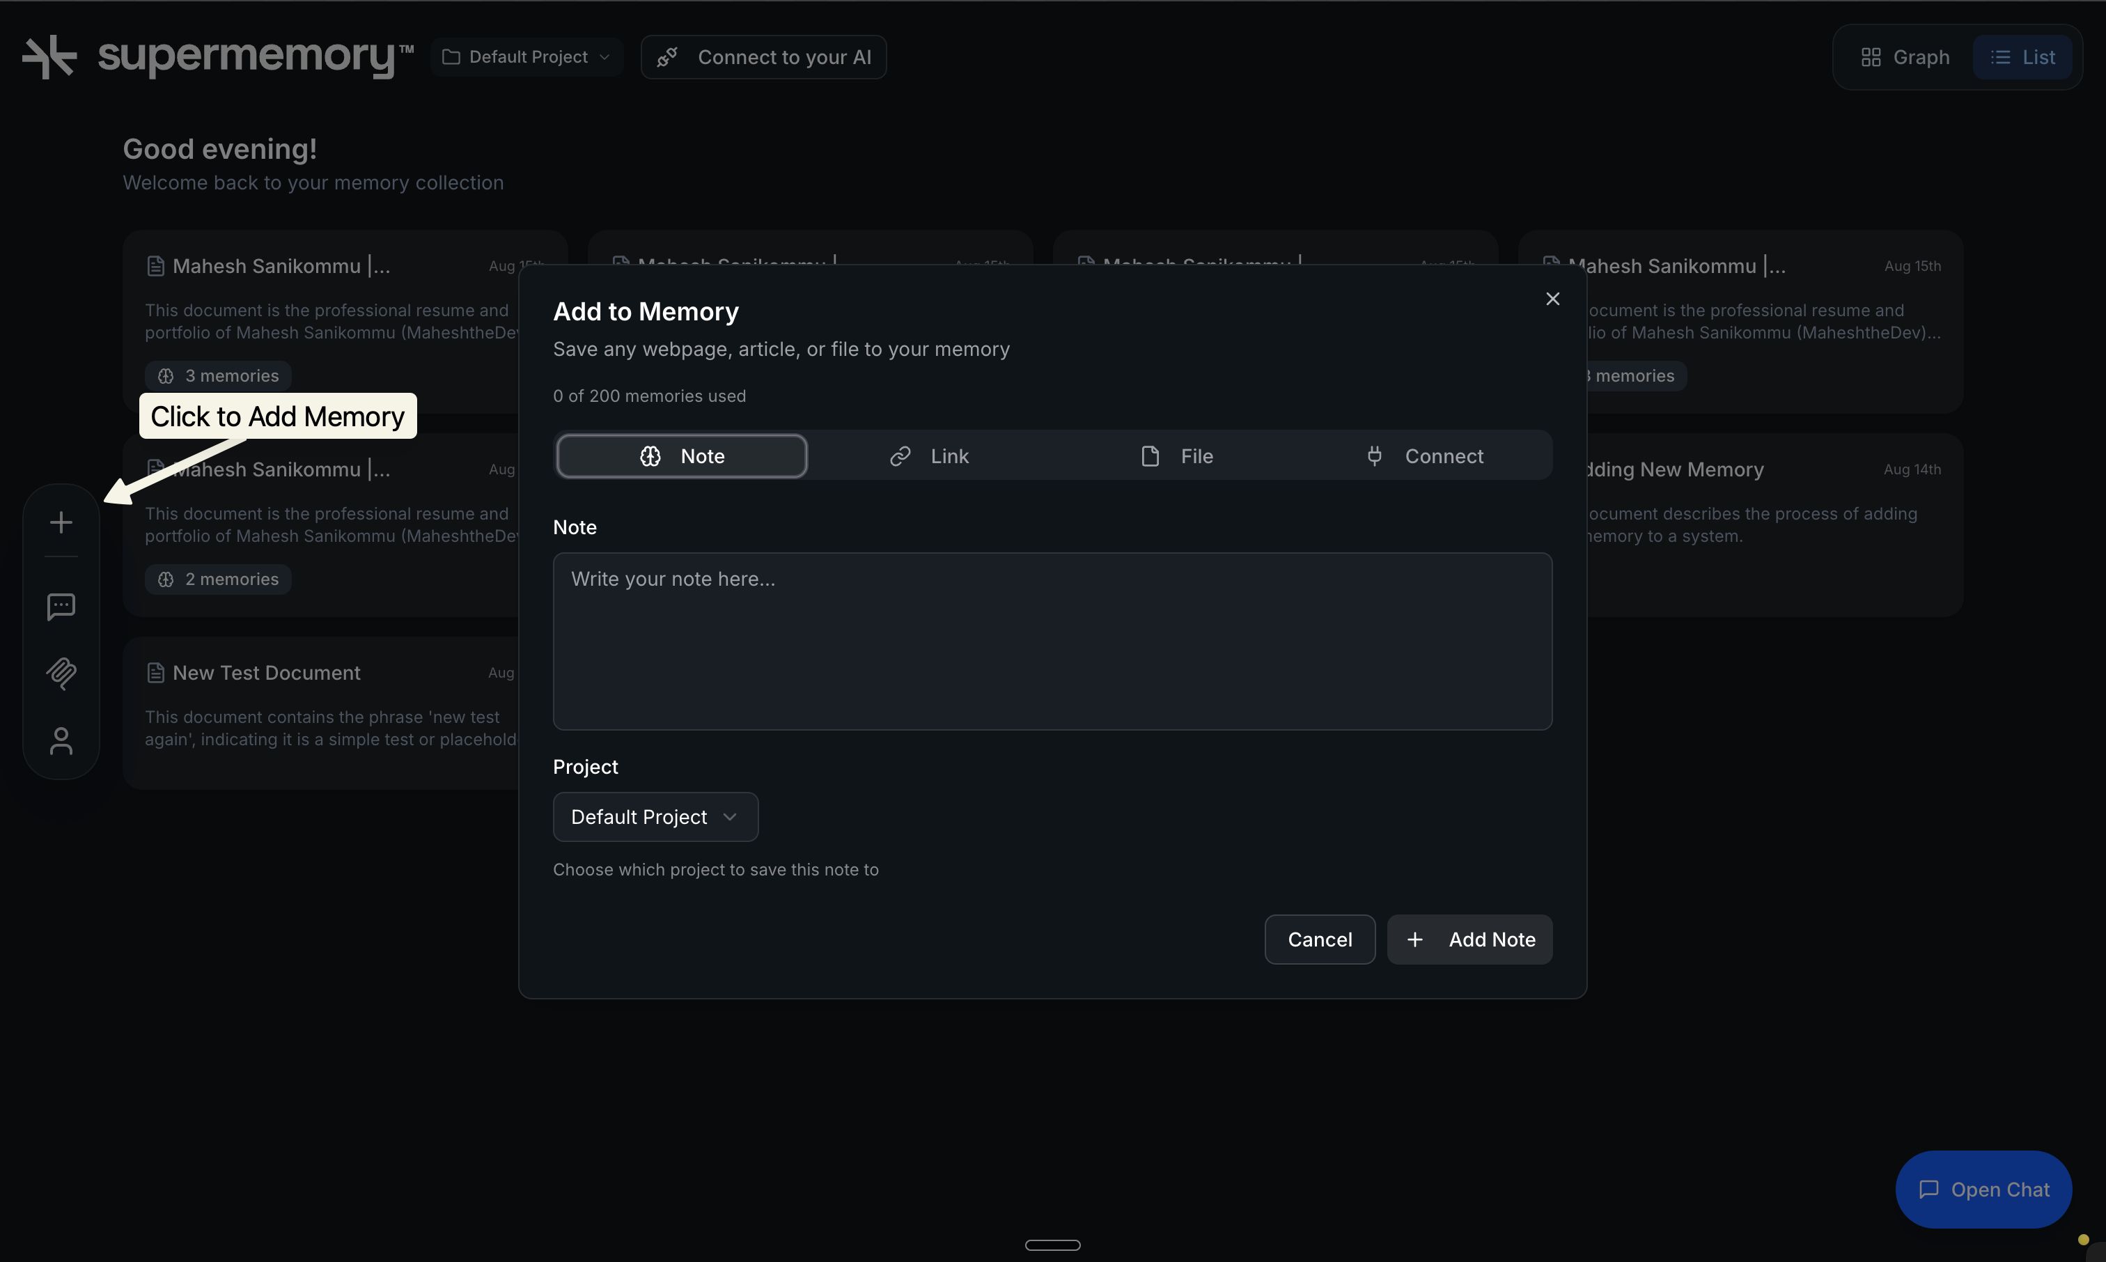2106x1262 pixels.
Task: Open Project dropdown in dialog
Action: 655,817
